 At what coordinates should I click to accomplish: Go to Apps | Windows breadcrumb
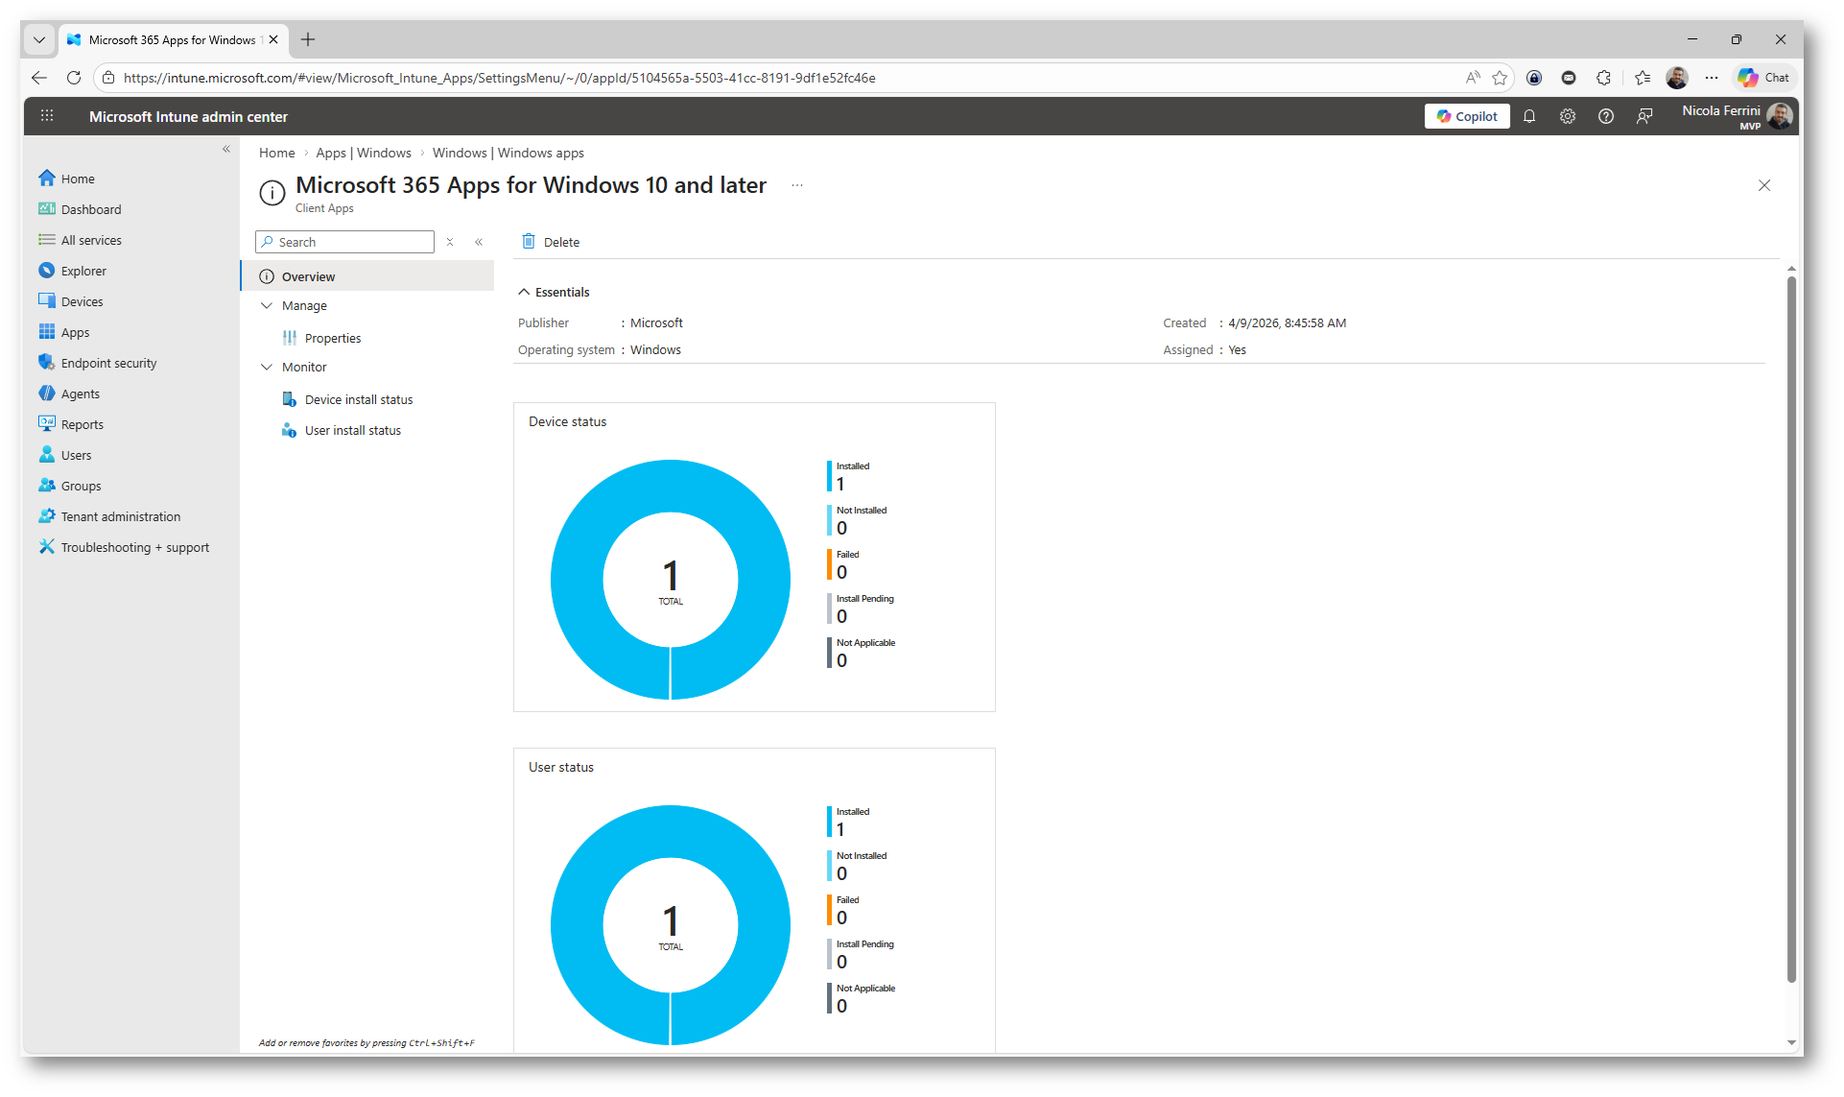pos(363,153)
